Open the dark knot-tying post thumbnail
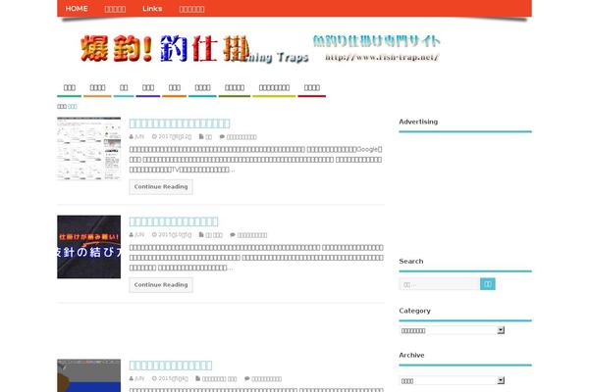 [89, 247]
